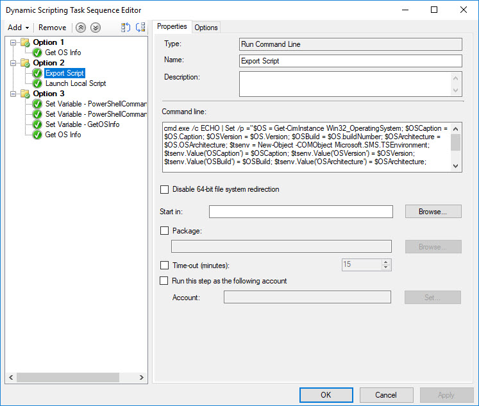Click the Start in input field
This screenshot has height=406, width=479.
(x=301, y=212)
